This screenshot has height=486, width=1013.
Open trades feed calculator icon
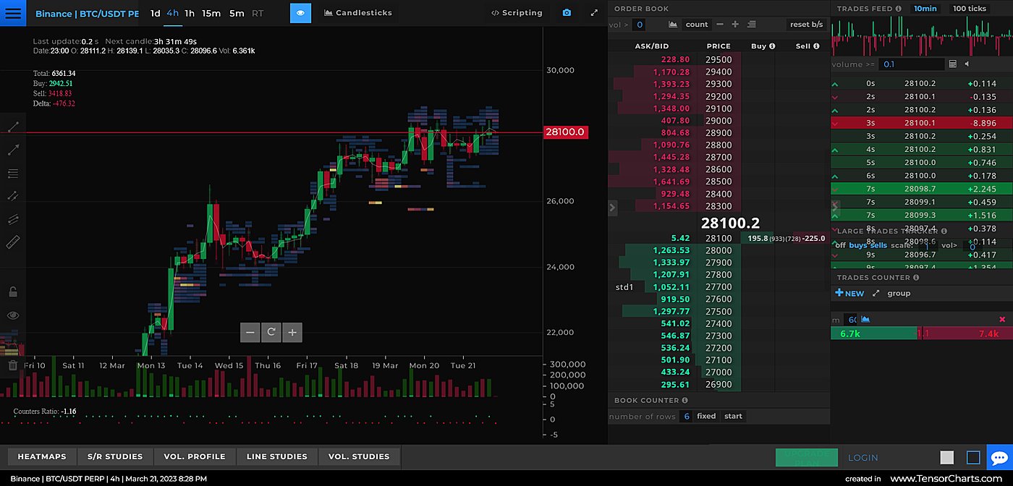952,64
